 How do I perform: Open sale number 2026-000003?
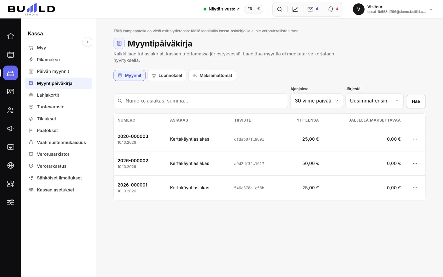tap(133, 136)
